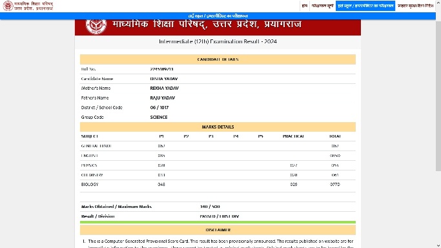Click the Father's Name field label
This screenshot has height=248, width=441.
[95, 98]
